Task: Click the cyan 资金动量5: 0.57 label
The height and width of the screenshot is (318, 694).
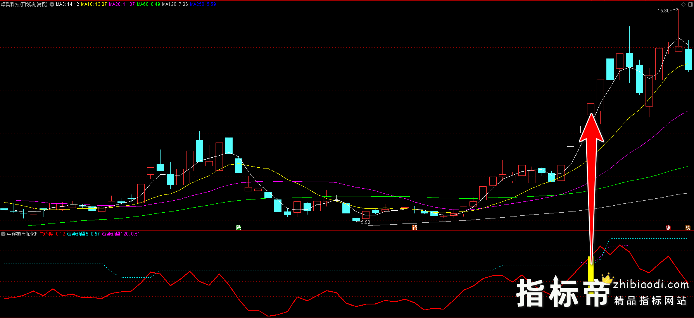Action: (83, 234)
